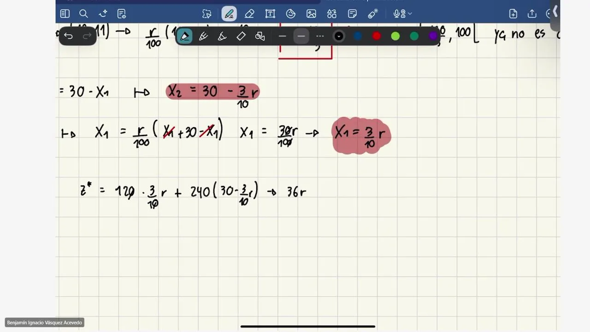Click the highlighted X1 = 3/10 r result

(361, 136)
